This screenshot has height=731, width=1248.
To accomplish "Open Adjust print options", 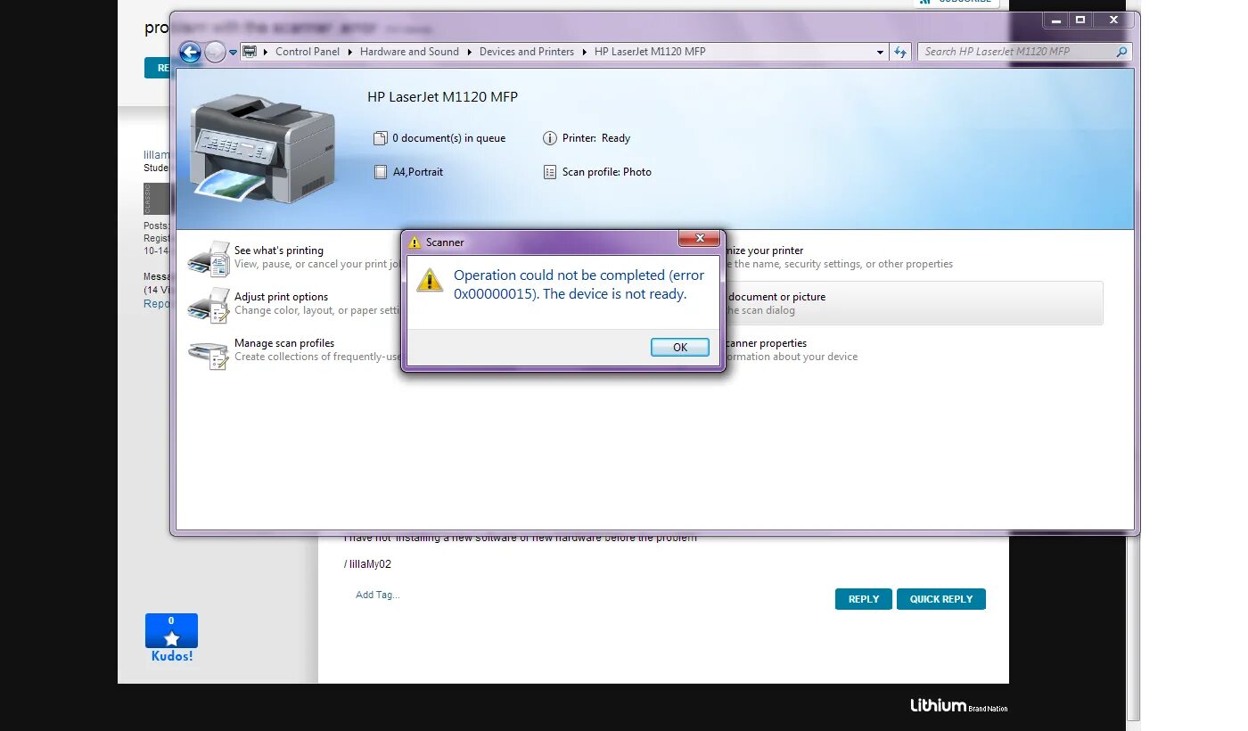I will (x=281, y=297).
